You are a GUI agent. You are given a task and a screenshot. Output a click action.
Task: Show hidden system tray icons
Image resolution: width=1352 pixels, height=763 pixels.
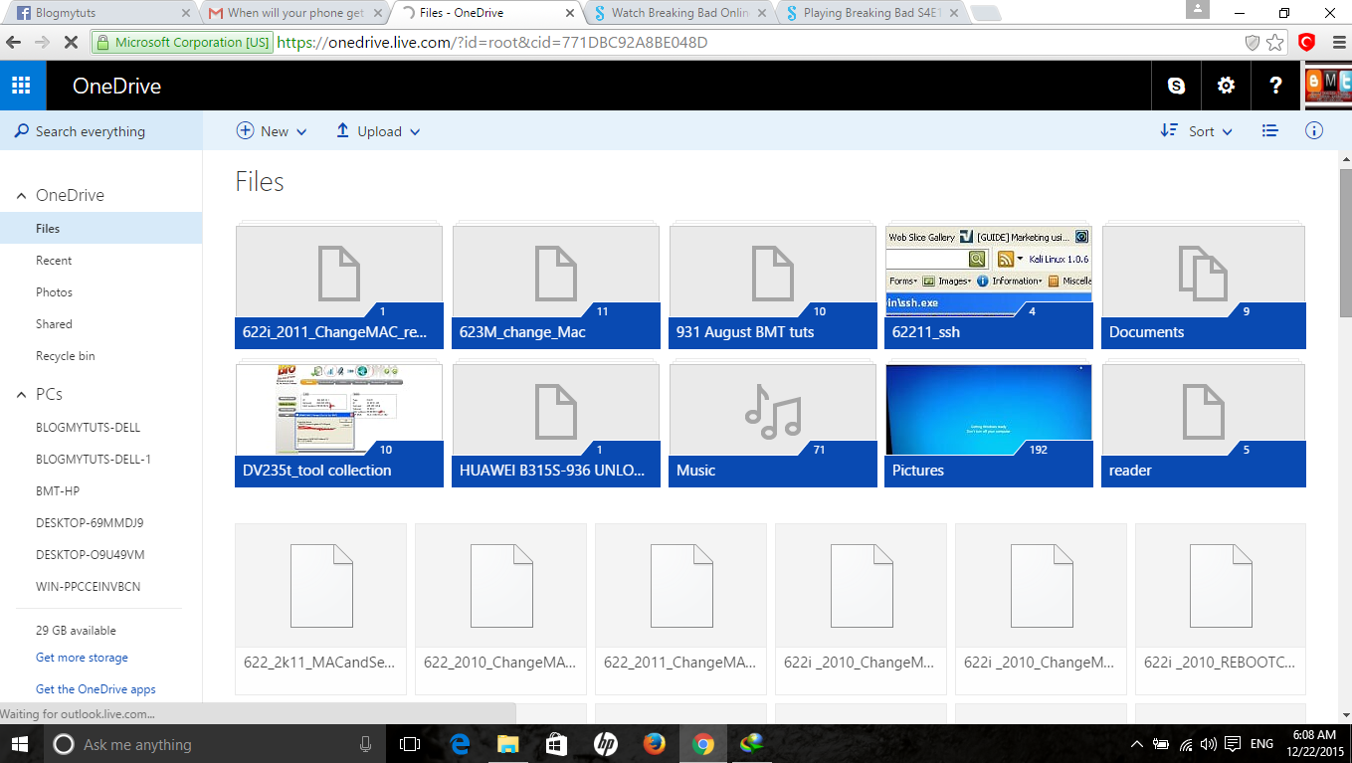pos(1137,744)
